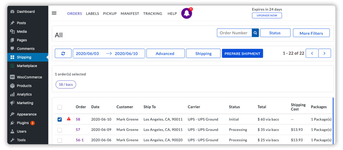This screenshot has height=150, width=343.
Task: Click into the Order Number field
Action: pyautogui.click(x=234, y=33)
